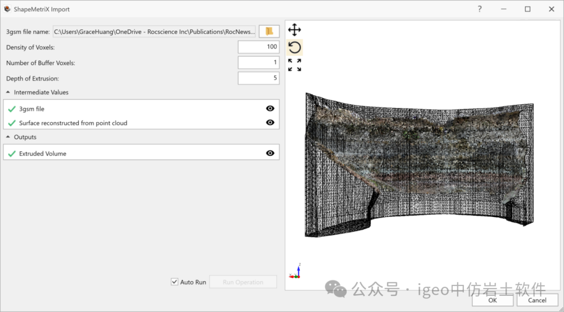This screenshot has height=312, width=564.
Task: Click the help question mark button
Action: click(479, 9)
